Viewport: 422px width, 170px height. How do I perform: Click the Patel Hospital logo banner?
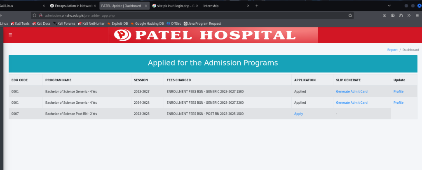pos(213,35)
